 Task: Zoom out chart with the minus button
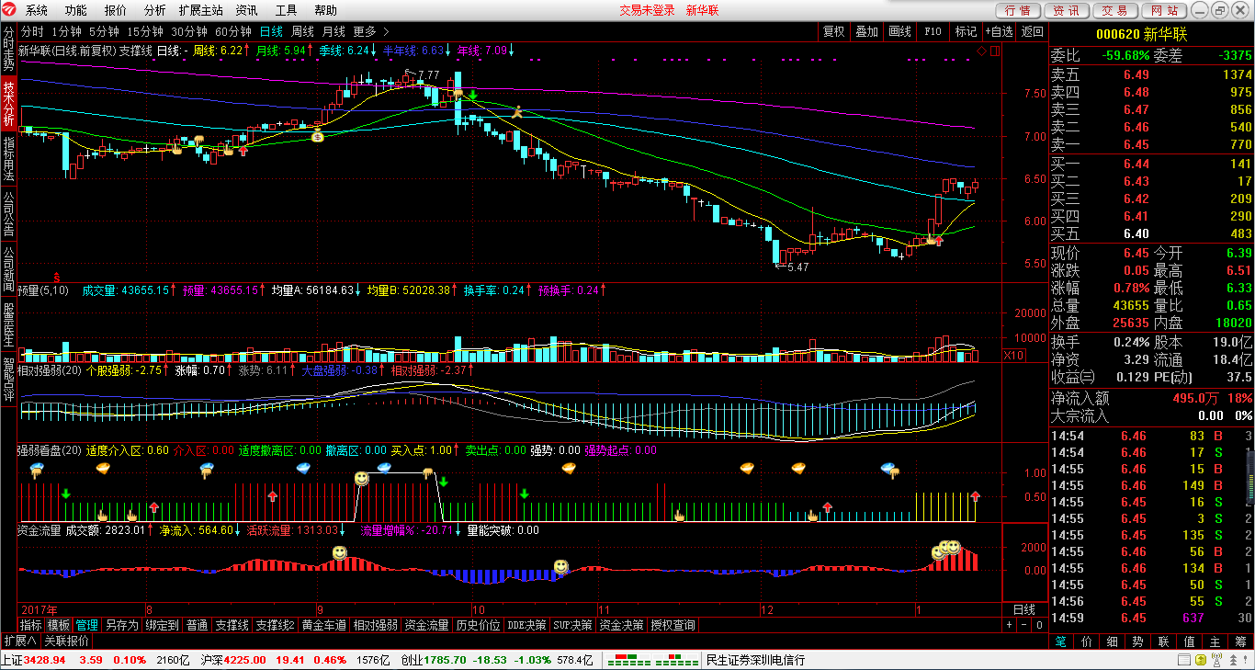point(1023,625)
